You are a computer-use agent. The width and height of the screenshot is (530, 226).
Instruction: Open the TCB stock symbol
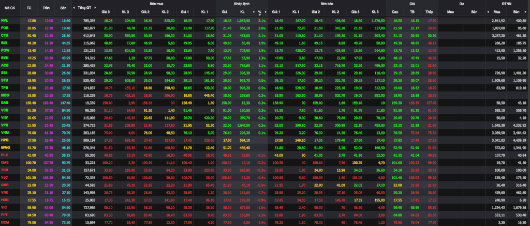[5, 170]
